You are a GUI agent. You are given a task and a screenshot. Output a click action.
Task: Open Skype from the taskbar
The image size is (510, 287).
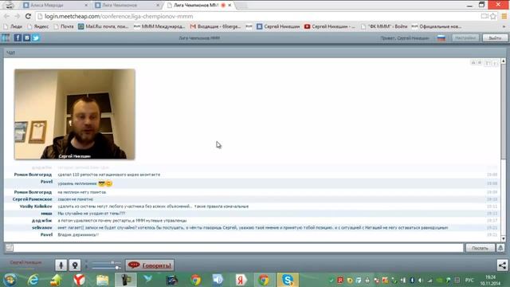pyautogui.click(x=288, y=280)
